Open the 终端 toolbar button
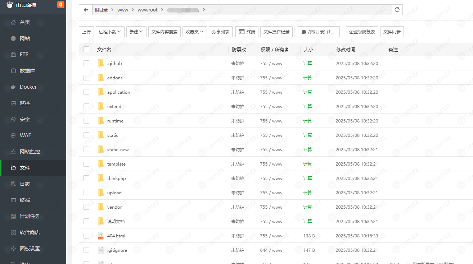The width and height of the screenshot is (473, 264). pos(247,32)
